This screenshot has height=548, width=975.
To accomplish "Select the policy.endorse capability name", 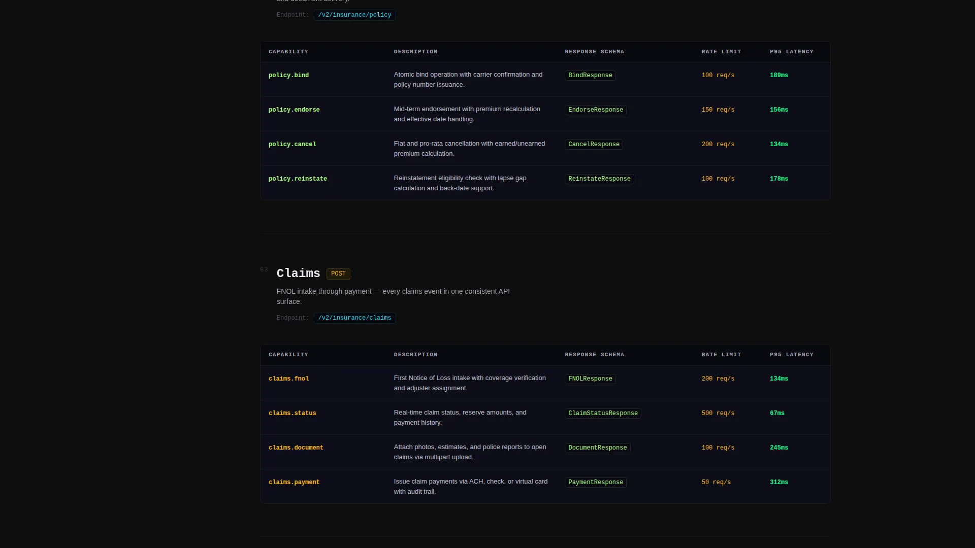I will [294, 110].
